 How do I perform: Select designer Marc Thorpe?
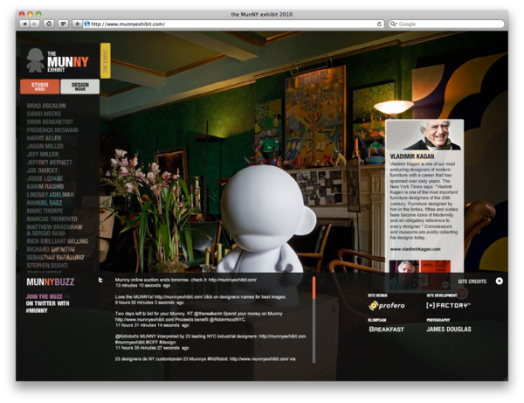coord(45,211)
